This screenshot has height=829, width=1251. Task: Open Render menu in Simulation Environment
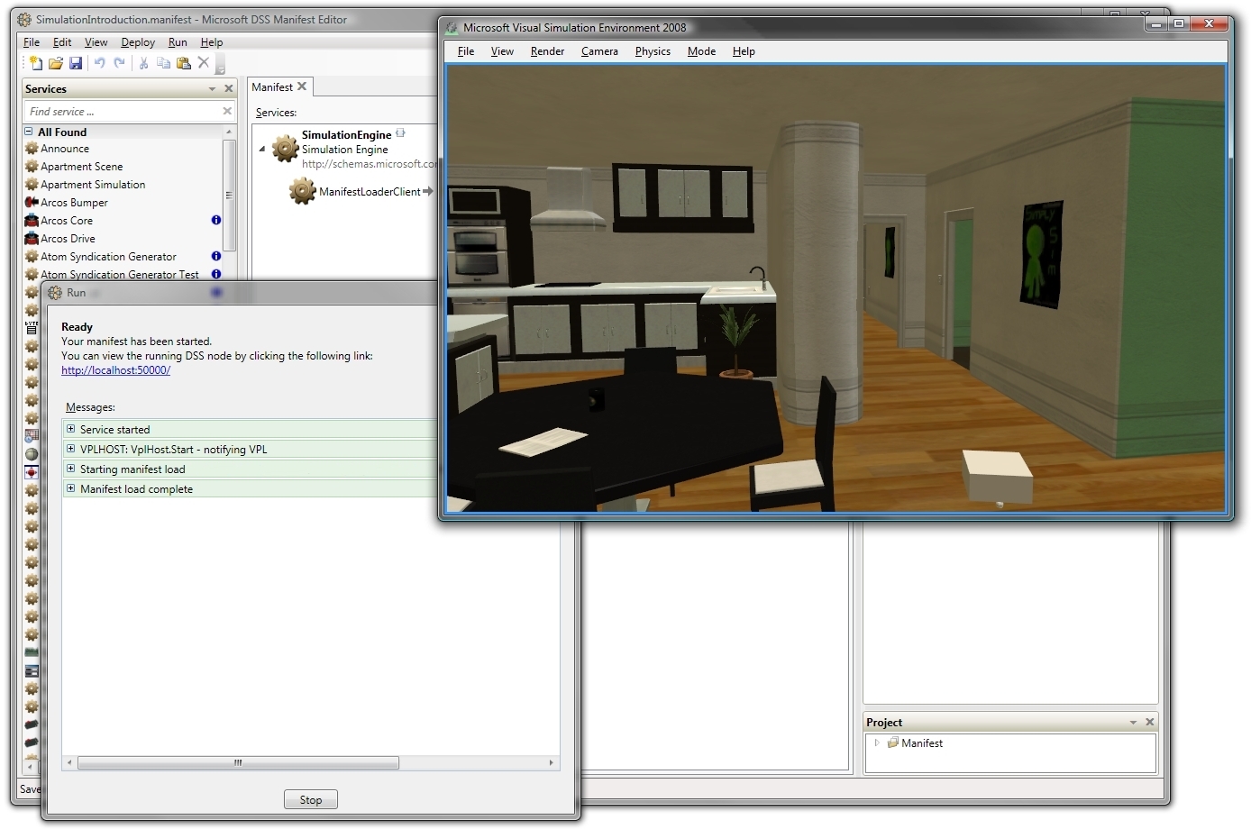pyautogui.click(x=547, y=51)
